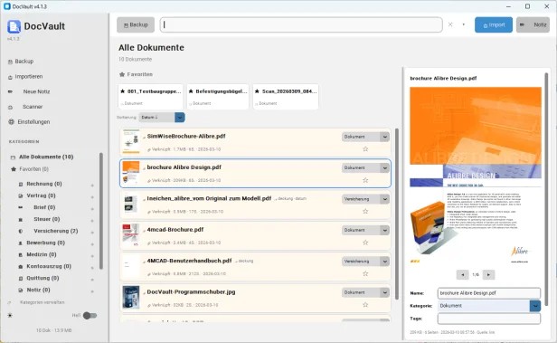Click the Notiz button in top toolbar
The image size is (557, 343).
tap(533, 24)
